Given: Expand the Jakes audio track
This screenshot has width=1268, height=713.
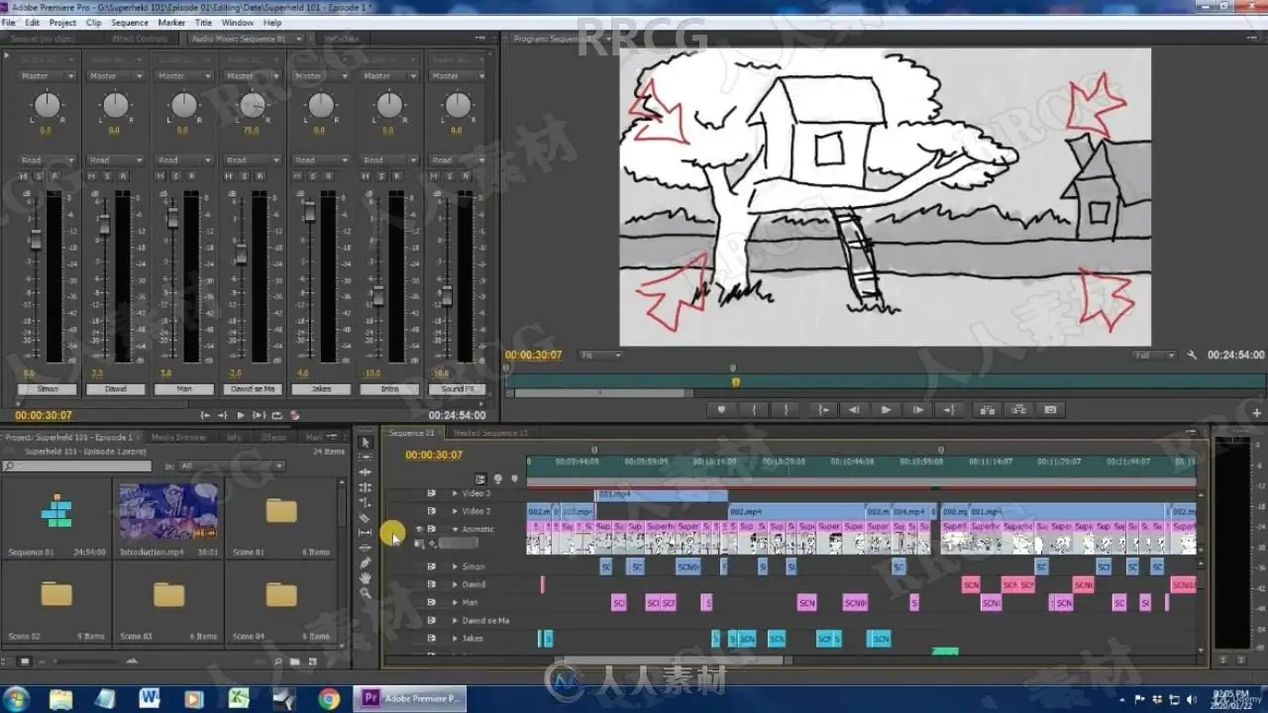Looking at the screenshot, I should coord(455,638).
